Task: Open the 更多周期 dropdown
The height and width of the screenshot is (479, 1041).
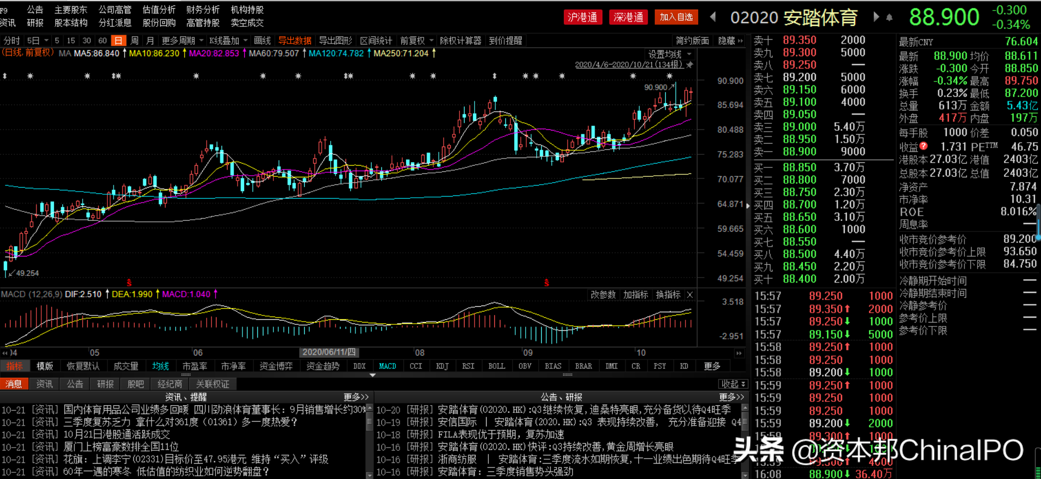Action: (x=182, y=41)
